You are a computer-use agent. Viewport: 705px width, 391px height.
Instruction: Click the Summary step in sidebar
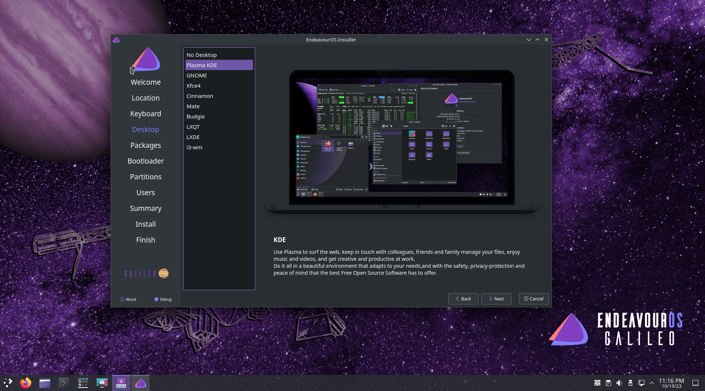pos(146,208)
